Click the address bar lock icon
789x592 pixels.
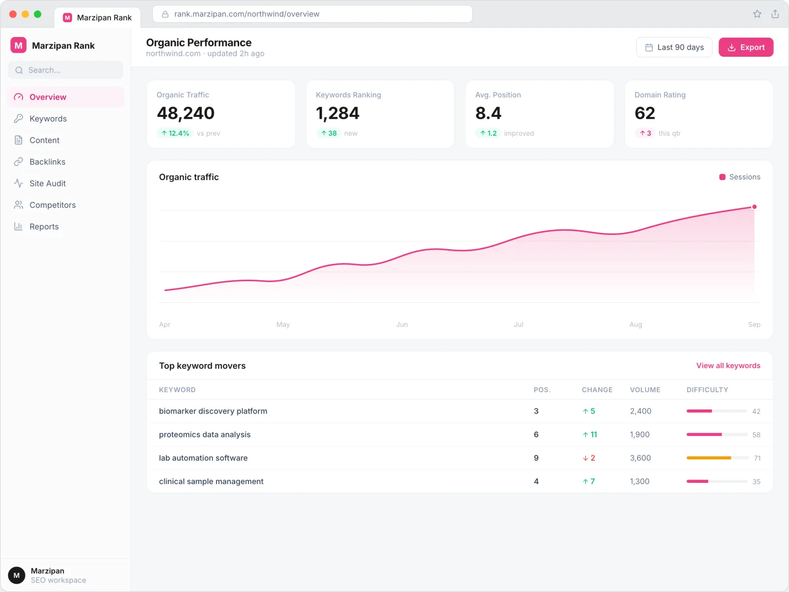165,14
